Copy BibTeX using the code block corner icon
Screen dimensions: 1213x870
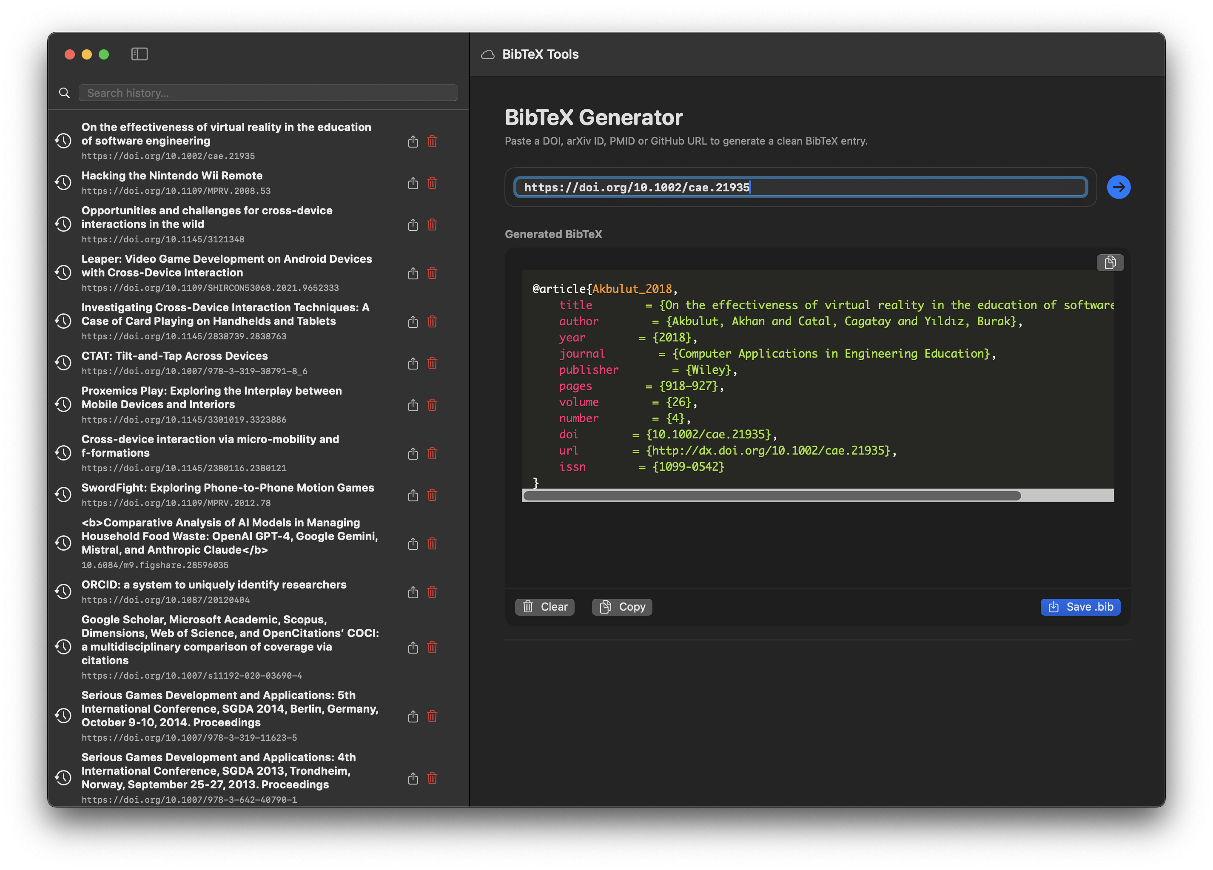(1110, 262)
